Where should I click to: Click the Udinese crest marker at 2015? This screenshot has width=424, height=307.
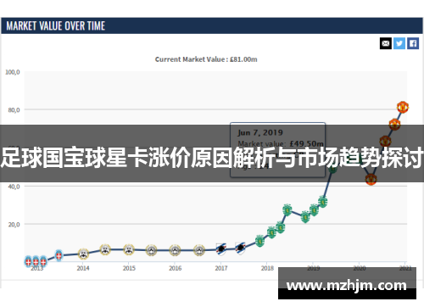(x=129, y=249)
